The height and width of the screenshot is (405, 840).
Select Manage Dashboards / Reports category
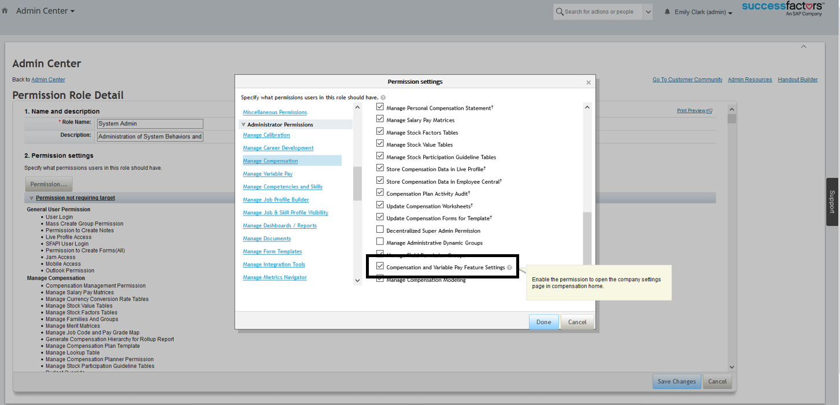point(280,226)
